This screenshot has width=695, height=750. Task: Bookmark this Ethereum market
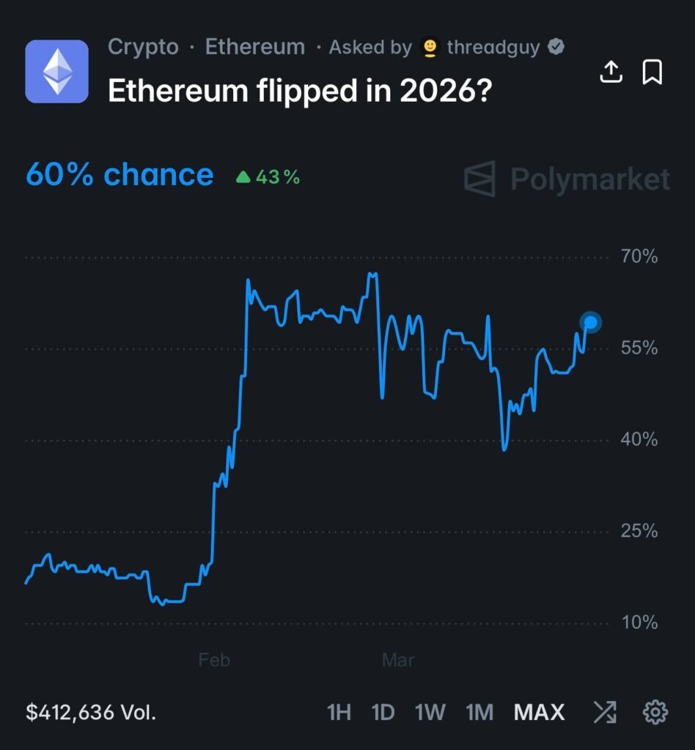tap(652, 72)
